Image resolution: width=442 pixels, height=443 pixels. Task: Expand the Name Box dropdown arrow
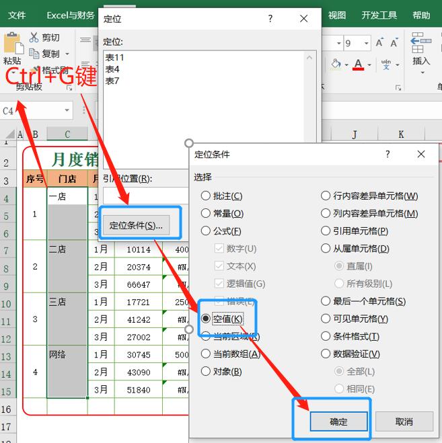67,110
